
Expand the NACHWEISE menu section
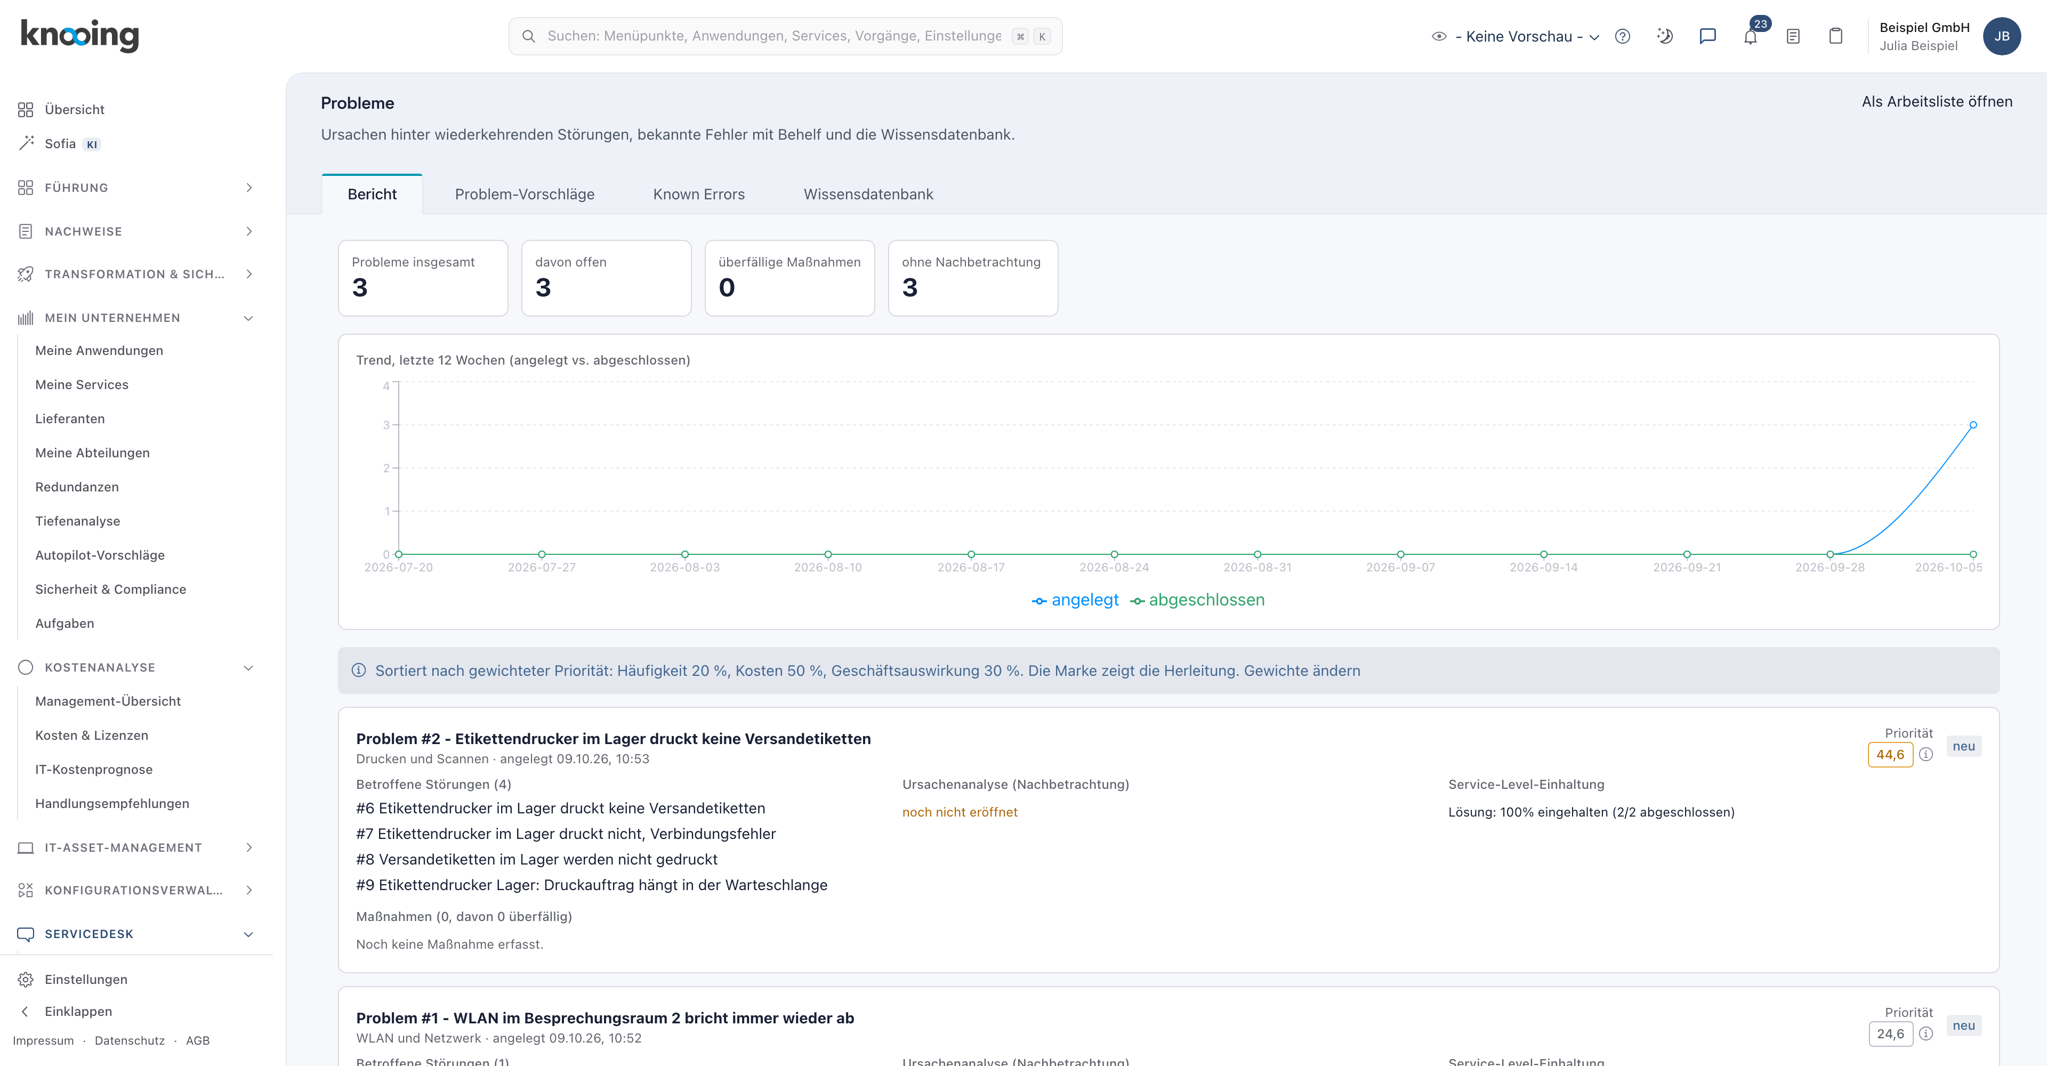pos(136,231)
